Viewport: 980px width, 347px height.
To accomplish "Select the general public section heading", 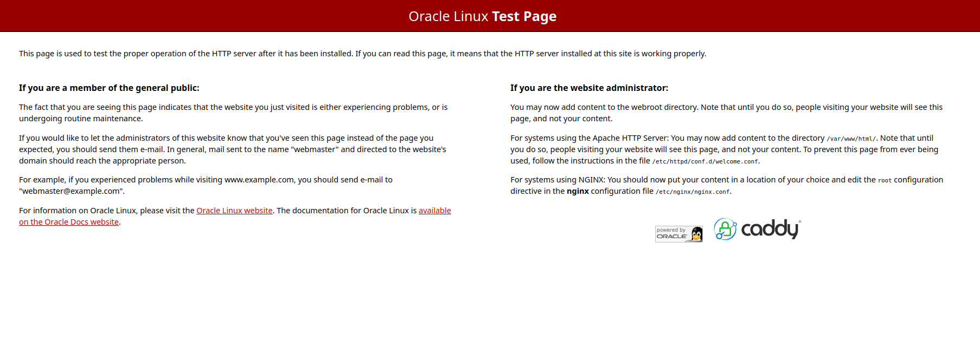I will click(109, 88).
